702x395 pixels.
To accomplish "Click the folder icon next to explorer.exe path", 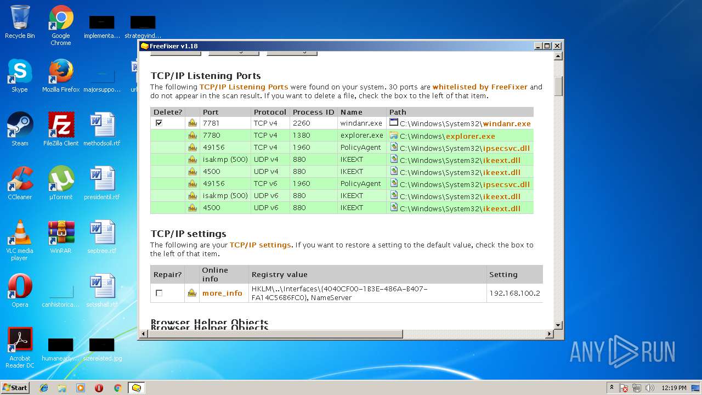I will coord(394,135).
